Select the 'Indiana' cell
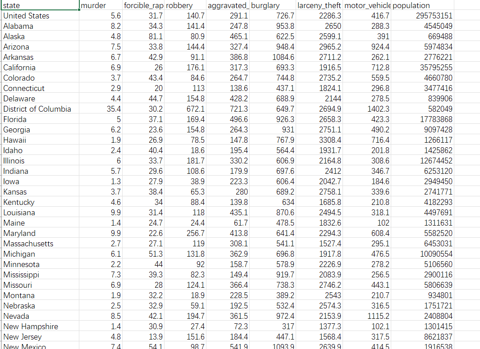Image resolution: width=480 pixels, height=349 pixels. [x=40, y=171]
